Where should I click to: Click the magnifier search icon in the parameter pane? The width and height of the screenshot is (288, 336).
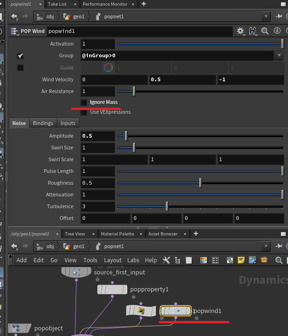click(265, 31)
